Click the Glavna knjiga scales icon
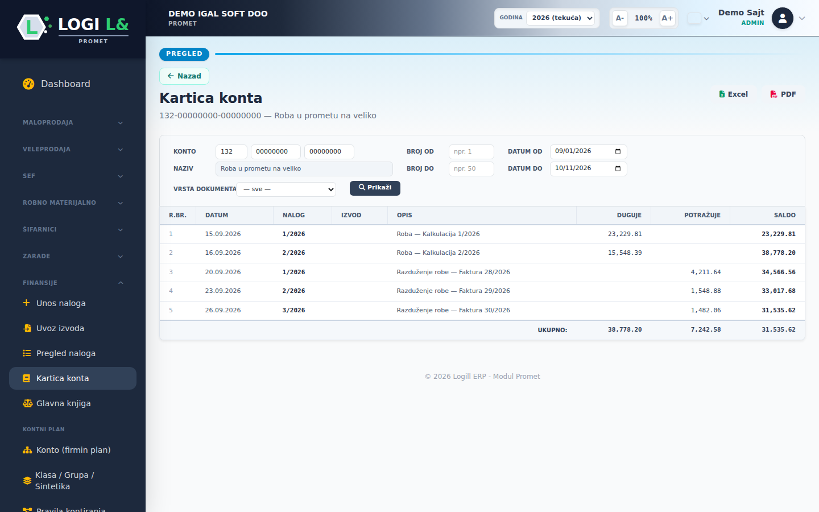This screenshot has width=819, height=512. [x=27, y=403]
